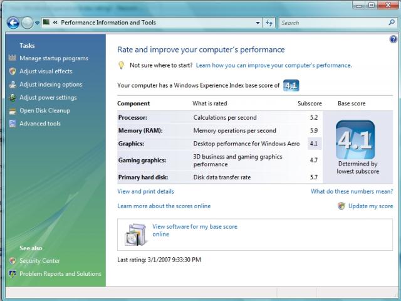Viewport: 401px width, 301px height.
Task: Click the Base score column header
Action: click(x=352, y=103)
